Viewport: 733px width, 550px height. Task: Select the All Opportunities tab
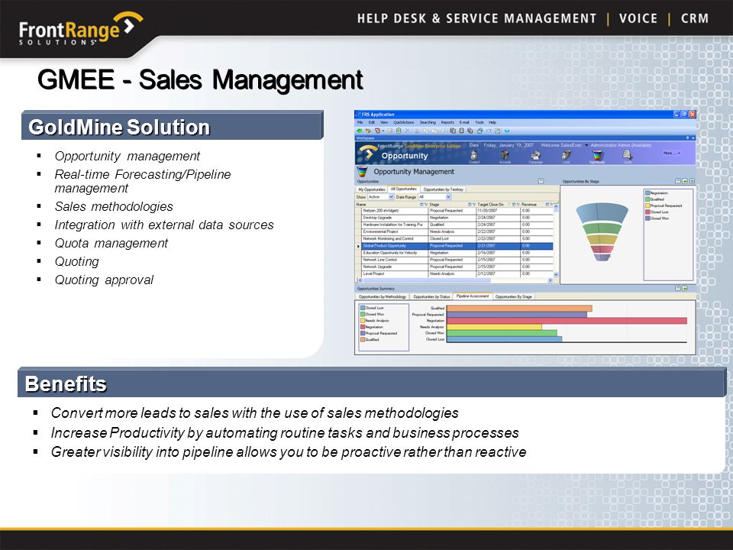click(x=403, y=189)
